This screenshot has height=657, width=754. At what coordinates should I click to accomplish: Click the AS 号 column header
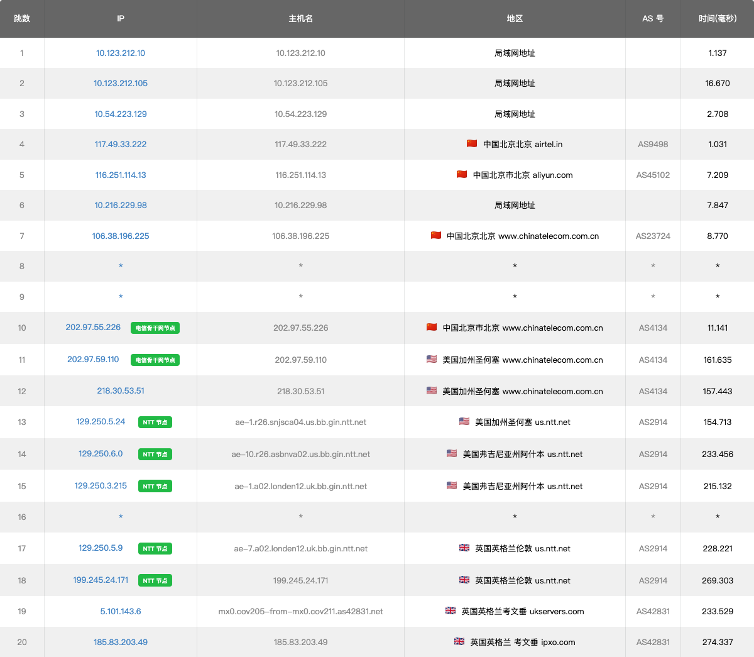pyautogui.click(x=653, y=19)
